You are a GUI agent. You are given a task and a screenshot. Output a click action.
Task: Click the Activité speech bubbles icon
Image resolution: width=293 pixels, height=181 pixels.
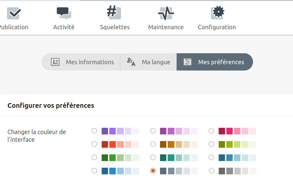(x=64, y=13)
